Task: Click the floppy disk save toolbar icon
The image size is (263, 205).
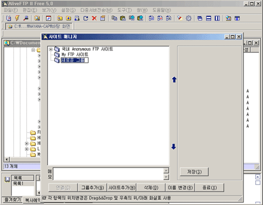Action: click(x=77, y=18)
